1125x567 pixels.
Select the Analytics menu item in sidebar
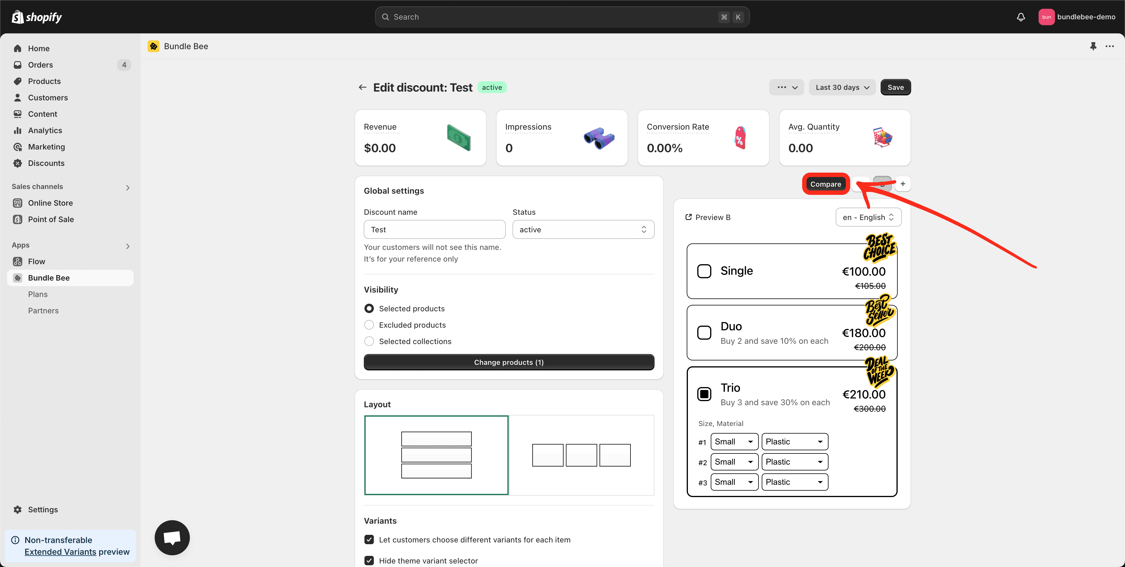coord(45,130)
